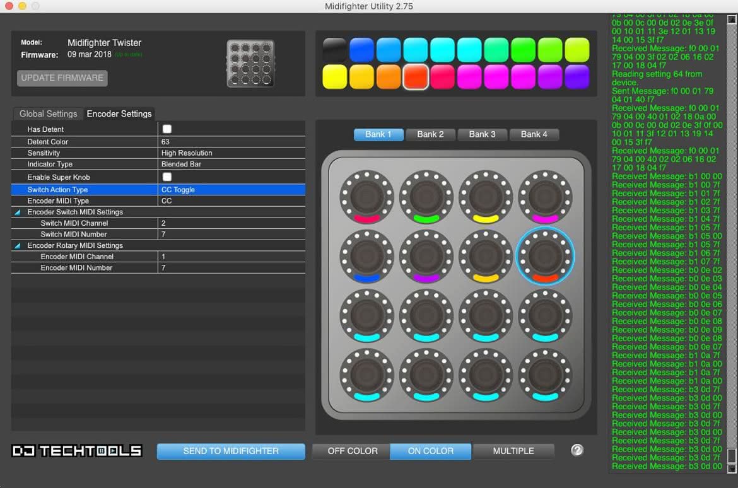Click the log scrollbar up arrow
The width and height of the screenshot is (738, 488).
[732, 20]
